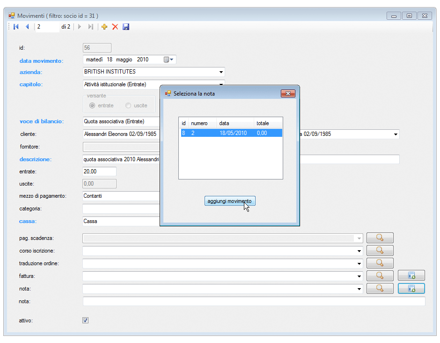
Task: Sort notes by id column header
Action: coord(183,123)
